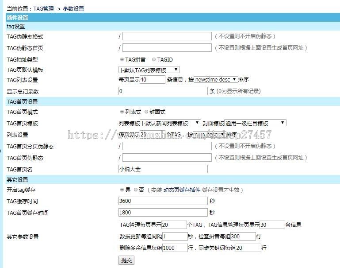Image resolution: width=340 pixels, height=268 pixels.
Task: Focus the TAG首页伪静态 input field
Action: (x=167, y=157)
